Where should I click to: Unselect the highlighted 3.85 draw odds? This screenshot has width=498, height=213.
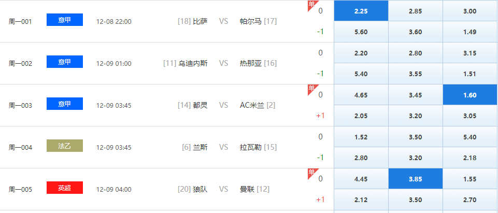tap(415, 179)
